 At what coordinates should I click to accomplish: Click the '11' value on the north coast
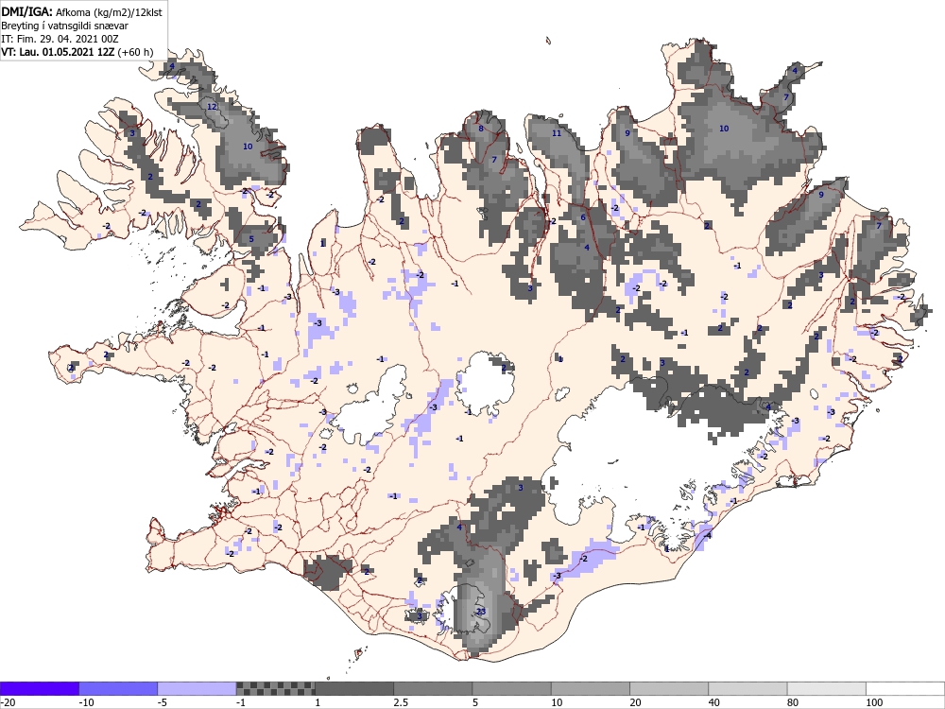(x=557, y=133)
